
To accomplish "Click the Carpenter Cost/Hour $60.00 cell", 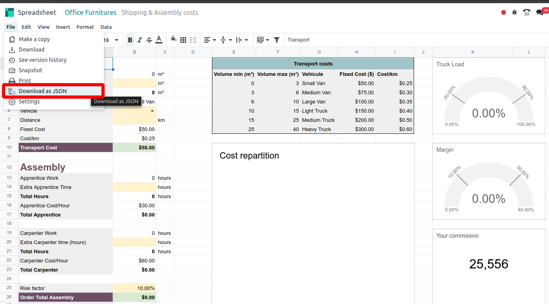I will coord(135,261).
